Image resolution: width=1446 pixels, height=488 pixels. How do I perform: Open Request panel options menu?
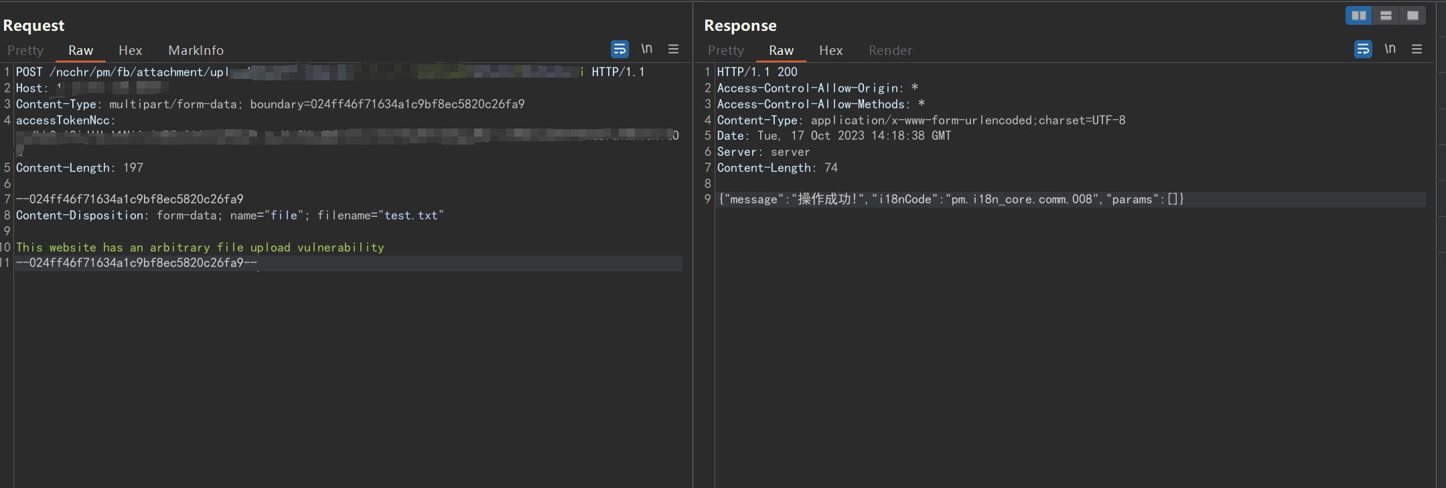[x=673, y=49]
